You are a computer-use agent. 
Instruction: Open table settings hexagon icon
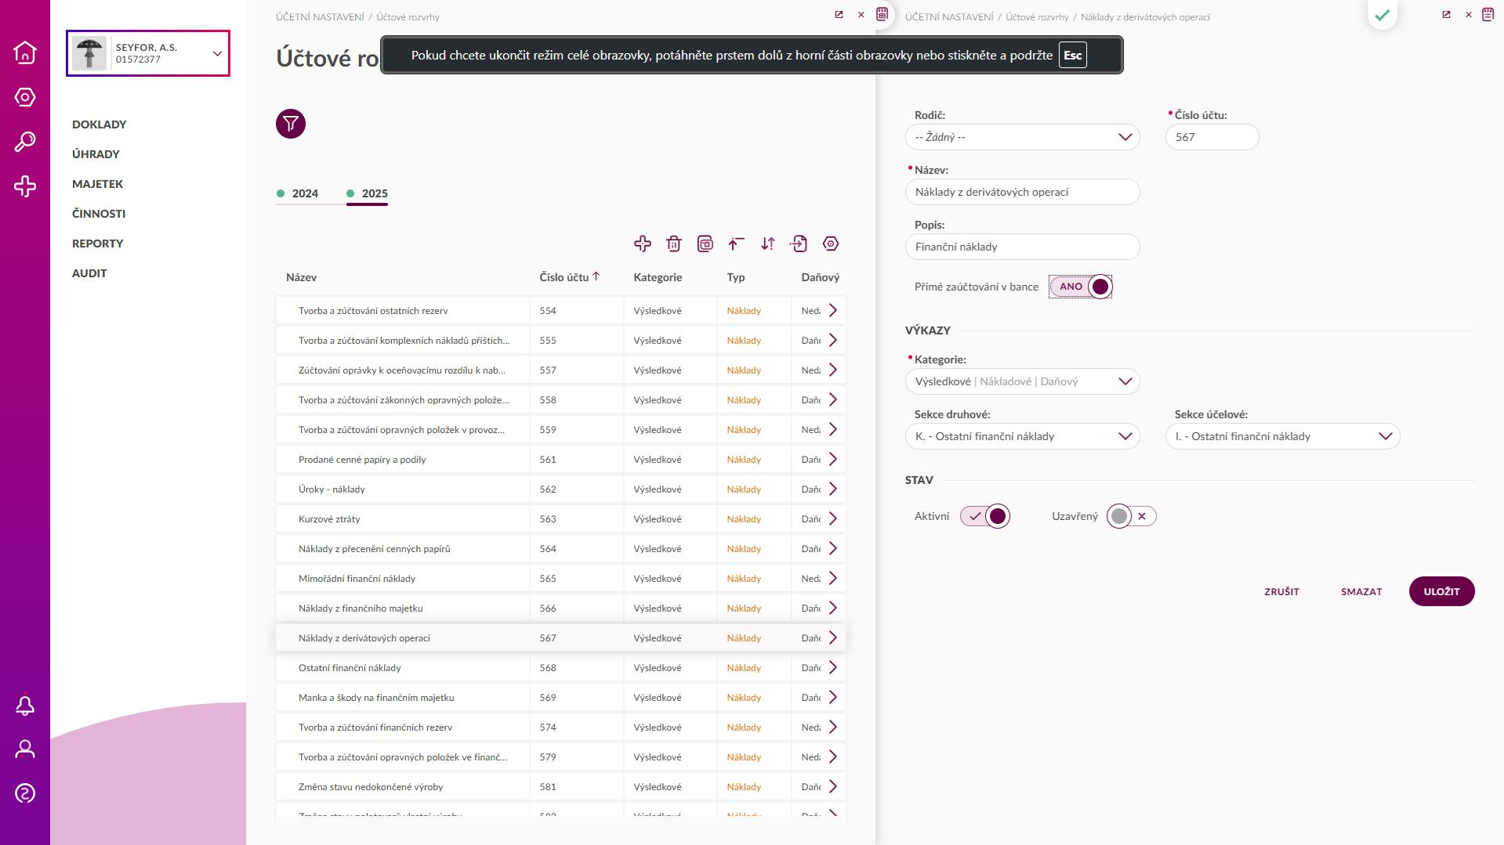click(831, 244)
